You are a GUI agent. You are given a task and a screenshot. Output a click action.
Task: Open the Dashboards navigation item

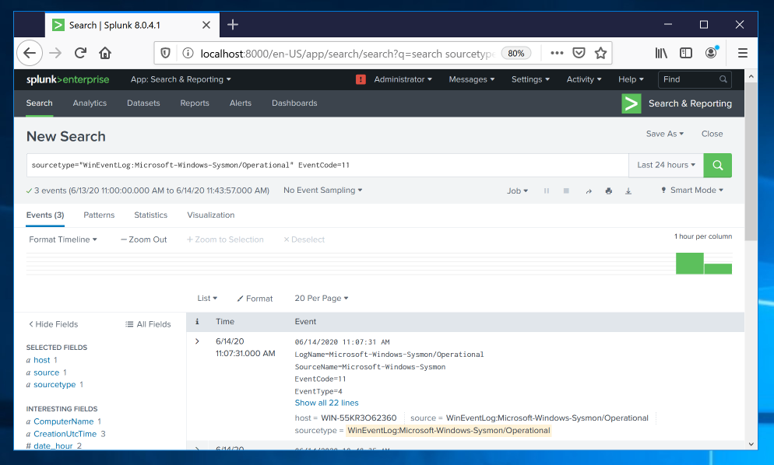[x=294, y=103]
